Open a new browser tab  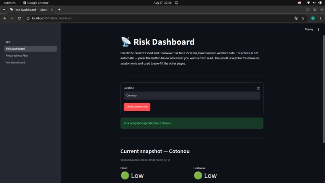[59, 10]
